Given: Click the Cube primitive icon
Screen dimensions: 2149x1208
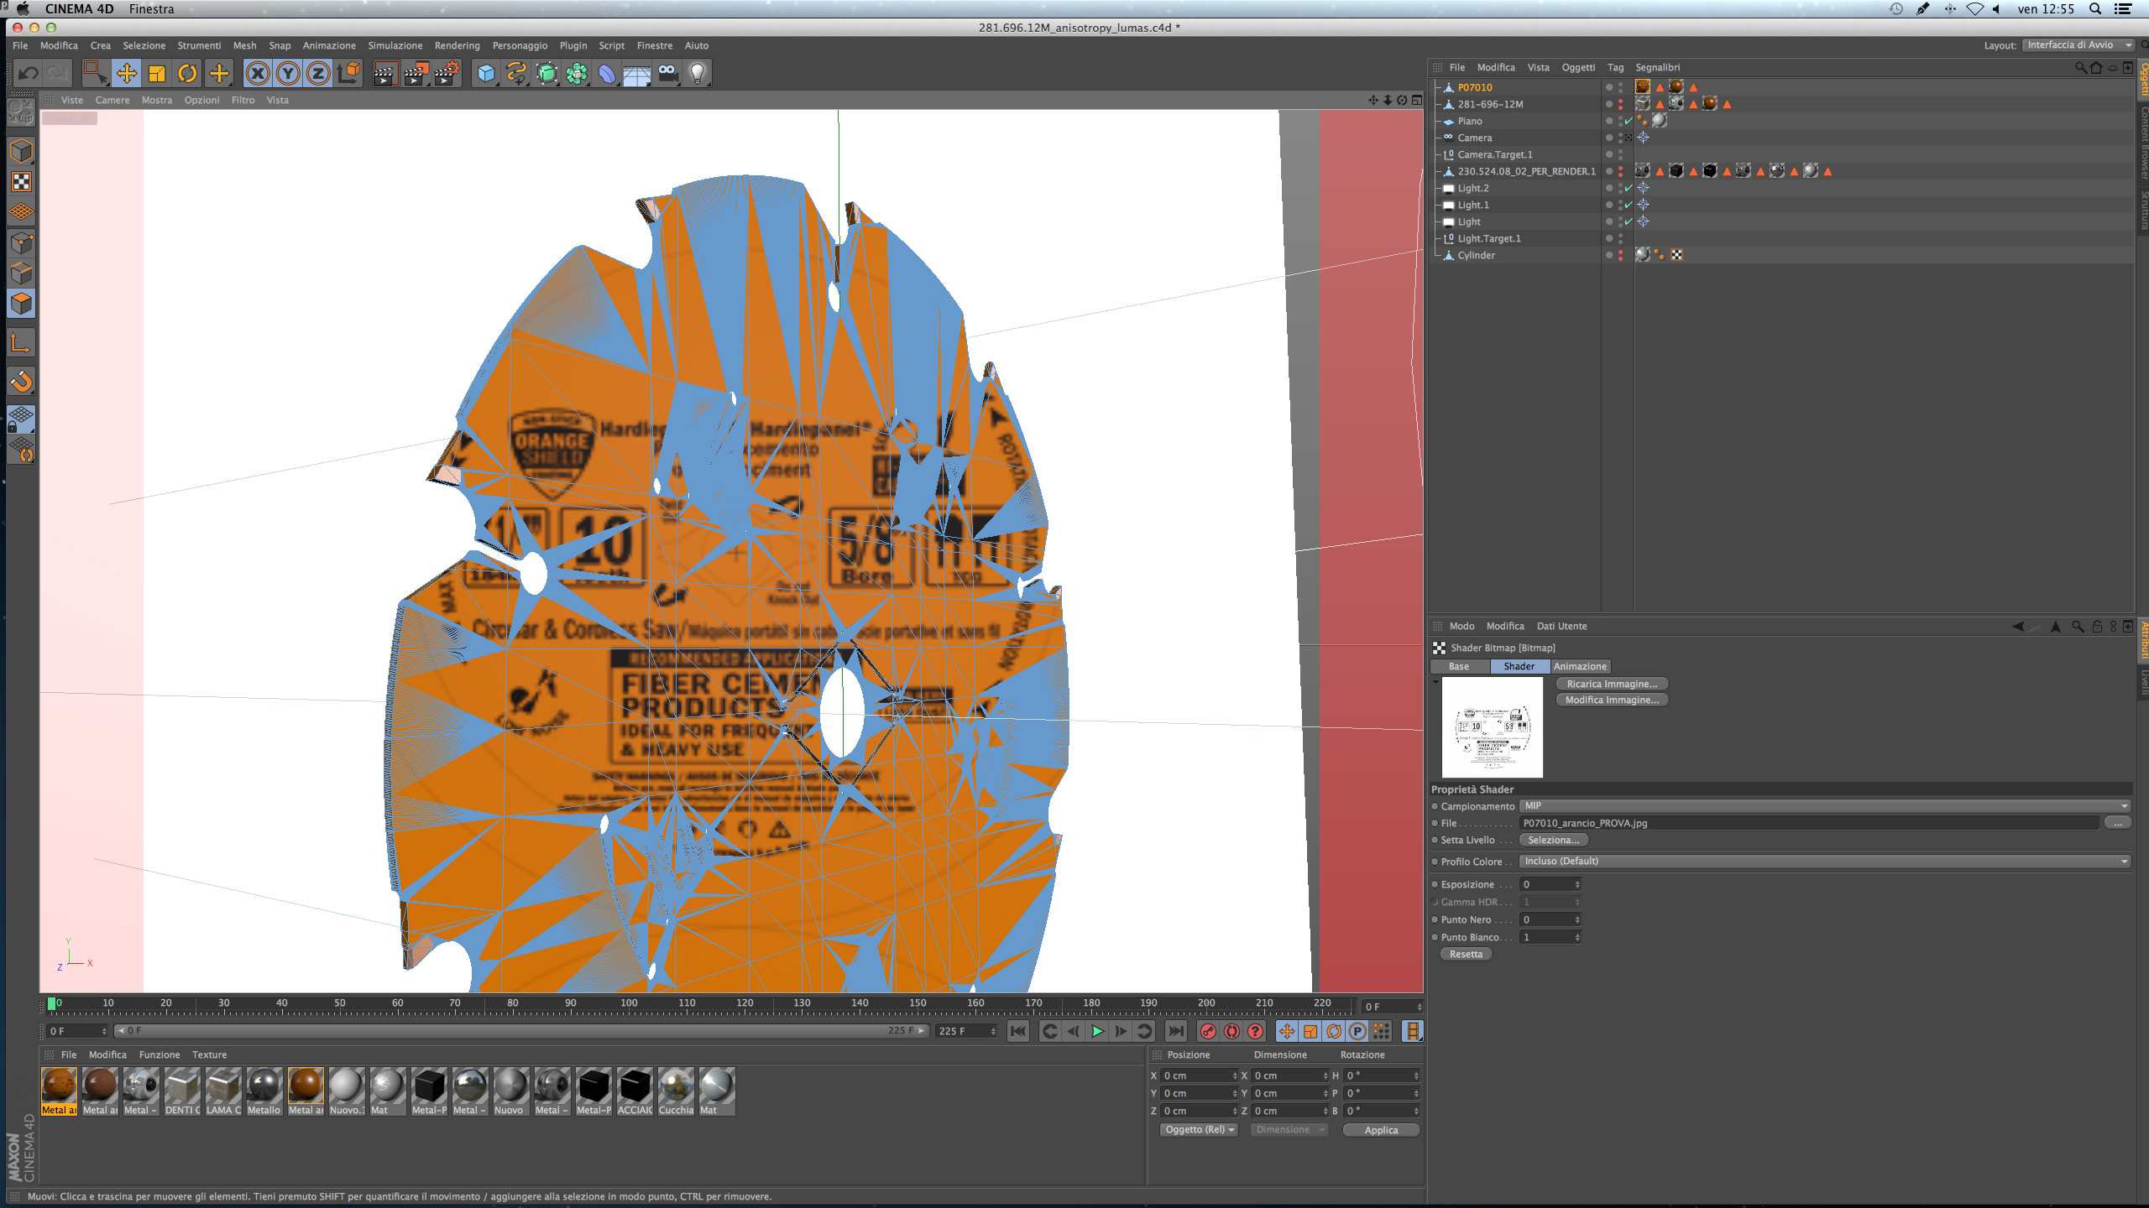Looking at the screenshot, I should pyautogui.click(x=486, y=74).
